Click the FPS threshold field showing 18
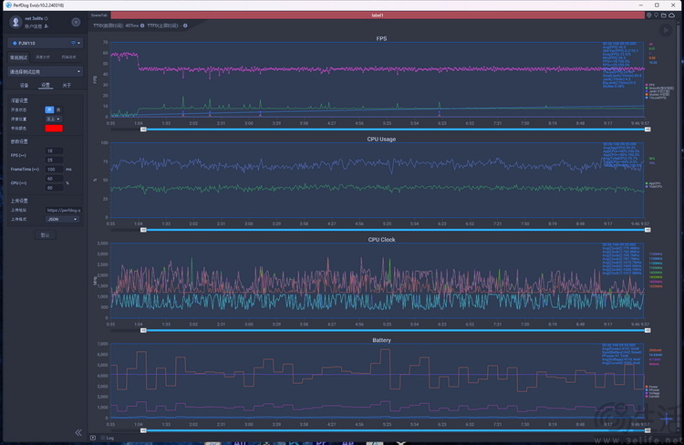This screenshot has height=445, width=684. pos(54,150)
